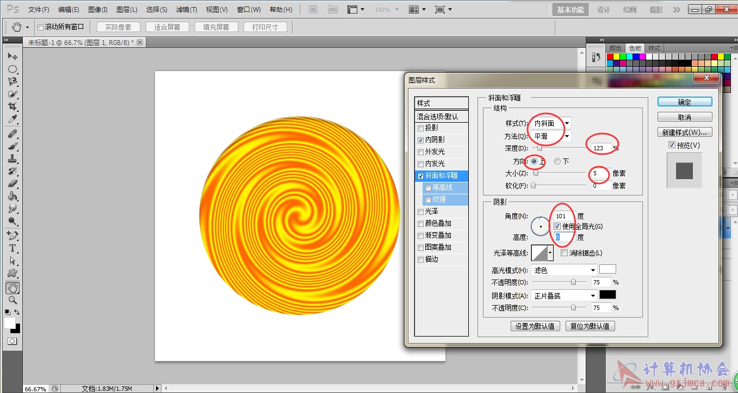Click the 取消 cancel button
The width and height of the screenshot is (738, 393).
(685, 117)
